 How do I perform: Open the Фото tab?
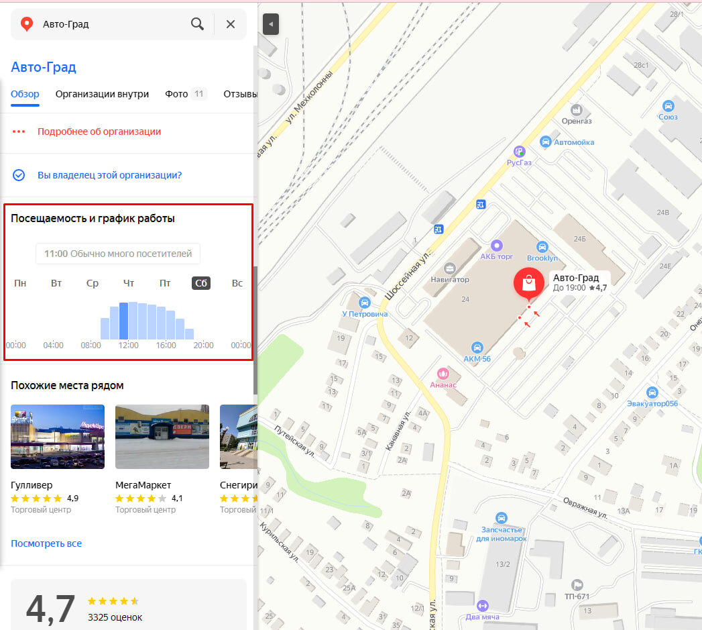point(185,94)
